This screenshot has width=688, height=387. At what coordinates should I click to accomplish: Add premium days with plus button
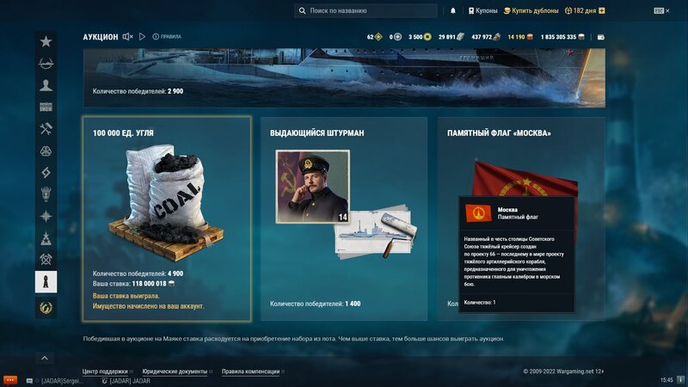(601, 11)
